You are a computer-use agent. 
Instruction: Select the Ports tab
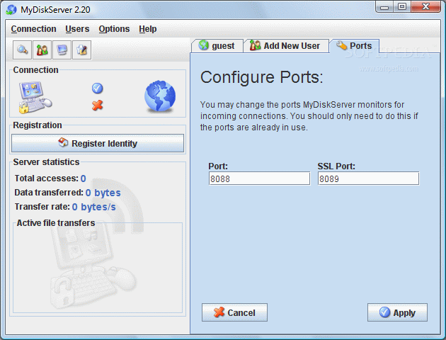(x=355, y=46)
